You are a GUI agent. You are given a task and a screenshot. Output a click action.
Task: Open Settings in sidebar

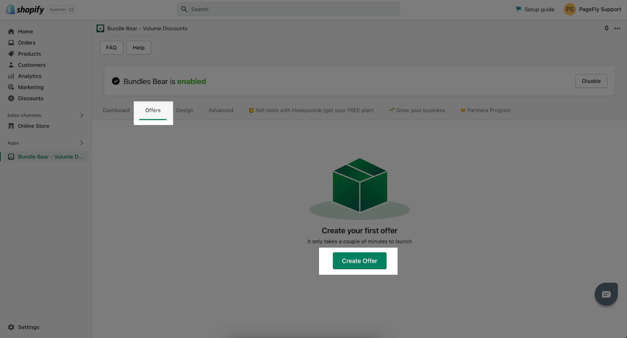pyautogui.click(x=29, y=327)
